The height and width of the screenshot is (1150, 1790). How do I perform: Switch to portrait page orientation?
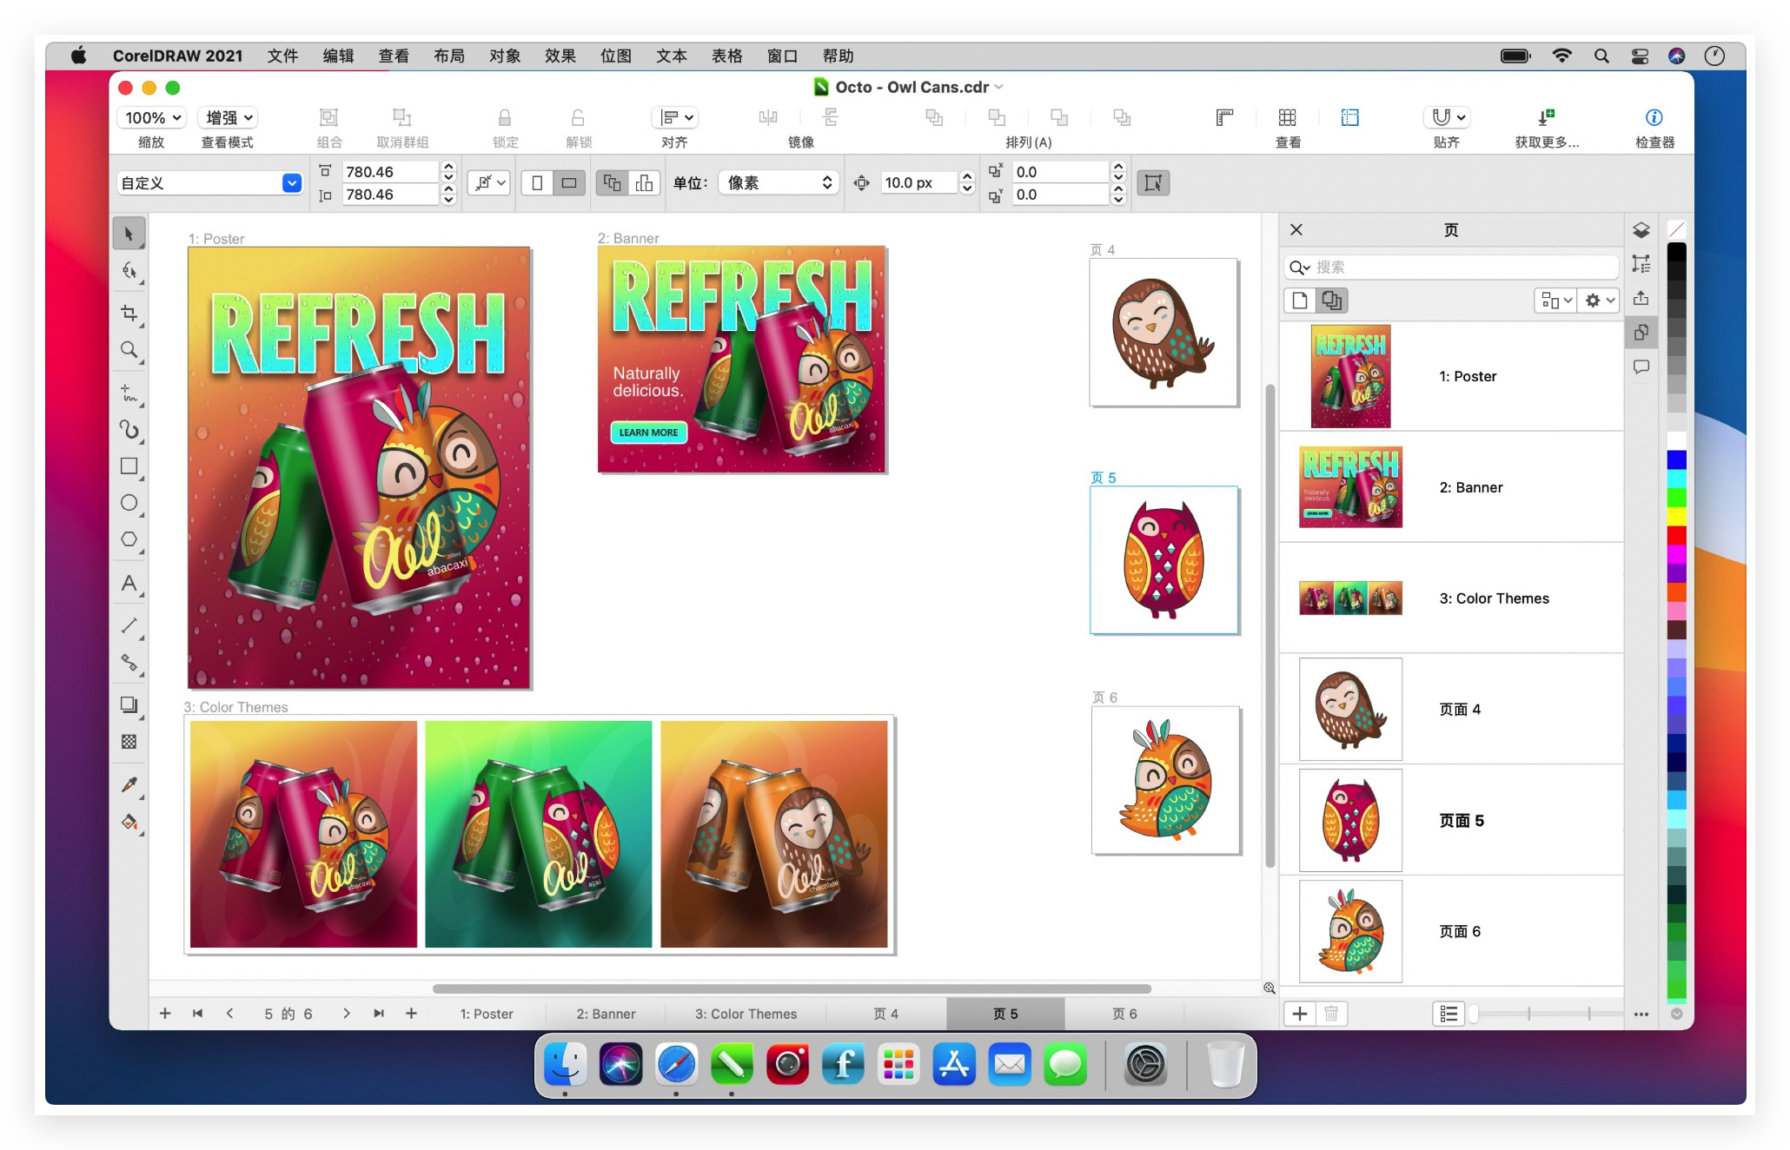(x=537, y=182)
